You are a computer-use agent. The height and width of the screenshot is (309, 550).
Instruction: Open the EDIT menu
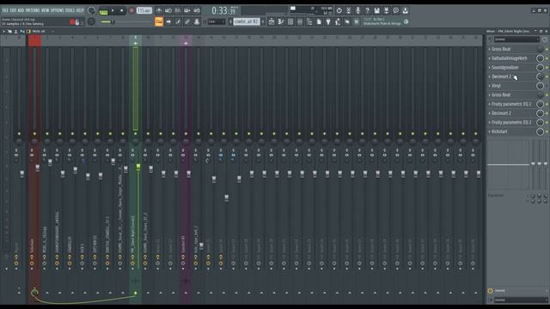pyautogui.click(x=13, y=10)
